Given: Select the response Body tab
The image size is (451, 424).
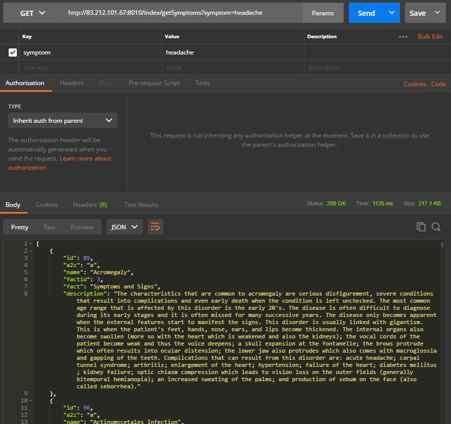Looking at the screenshot, I should (x=13, y=205).
